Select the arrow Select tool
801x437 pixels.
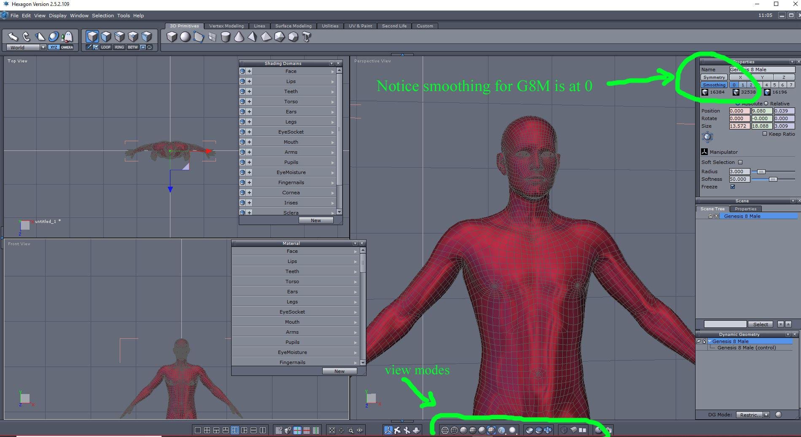(13, 37)
